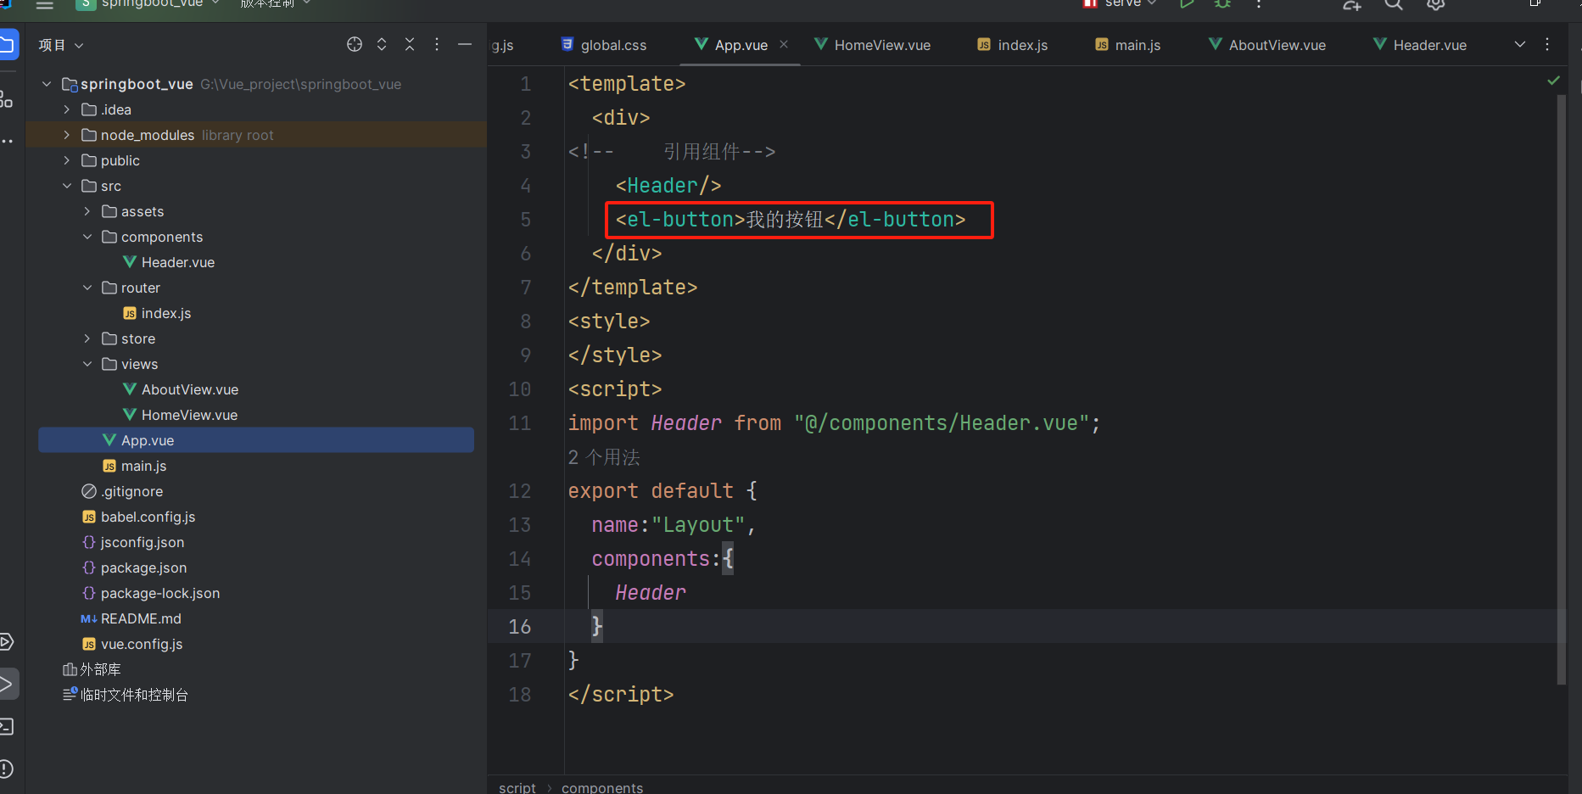
Task: Click 'components' in the editor breadcrumb
Action: [x=602, y=787]
